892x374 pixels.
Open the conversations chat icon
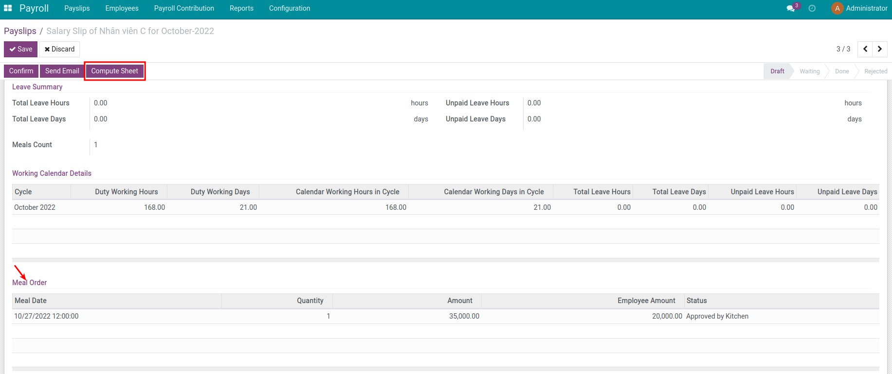791,8
